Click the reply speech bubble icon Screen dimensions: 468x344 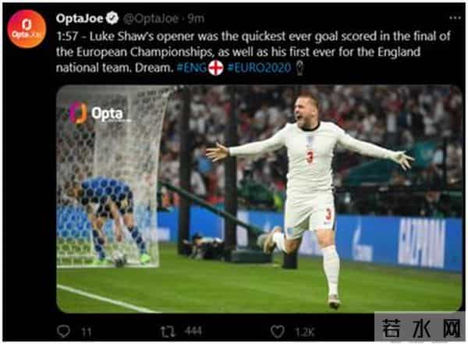coord(63,332)
